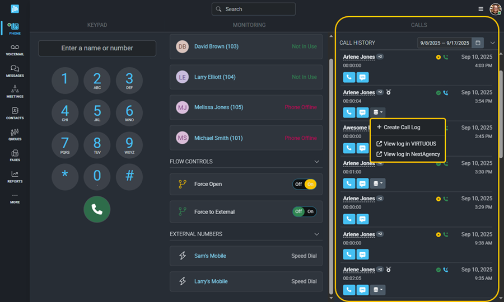Click the Search field at the top
The image size is (504, 302).
click(253, 9)
